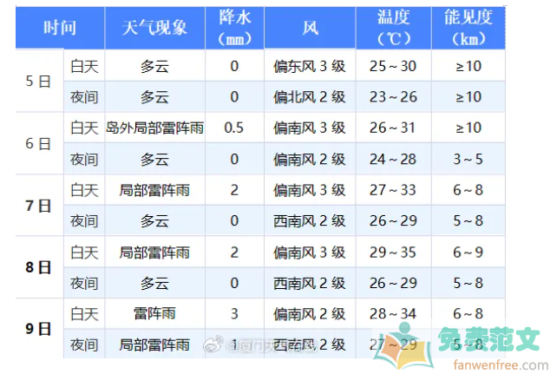Select the 时间 column header

pyautogui.click(x=60, y=28)
